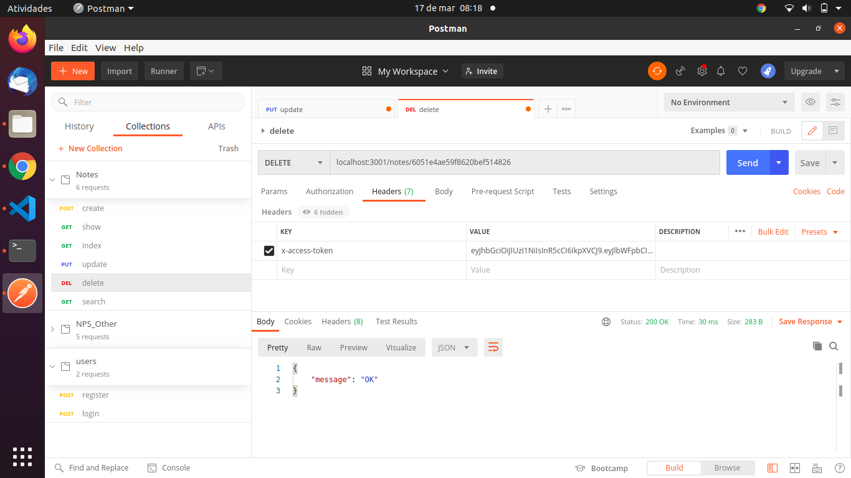
Task: Open the Presets dropdown
Action: [x=820, y=232]
